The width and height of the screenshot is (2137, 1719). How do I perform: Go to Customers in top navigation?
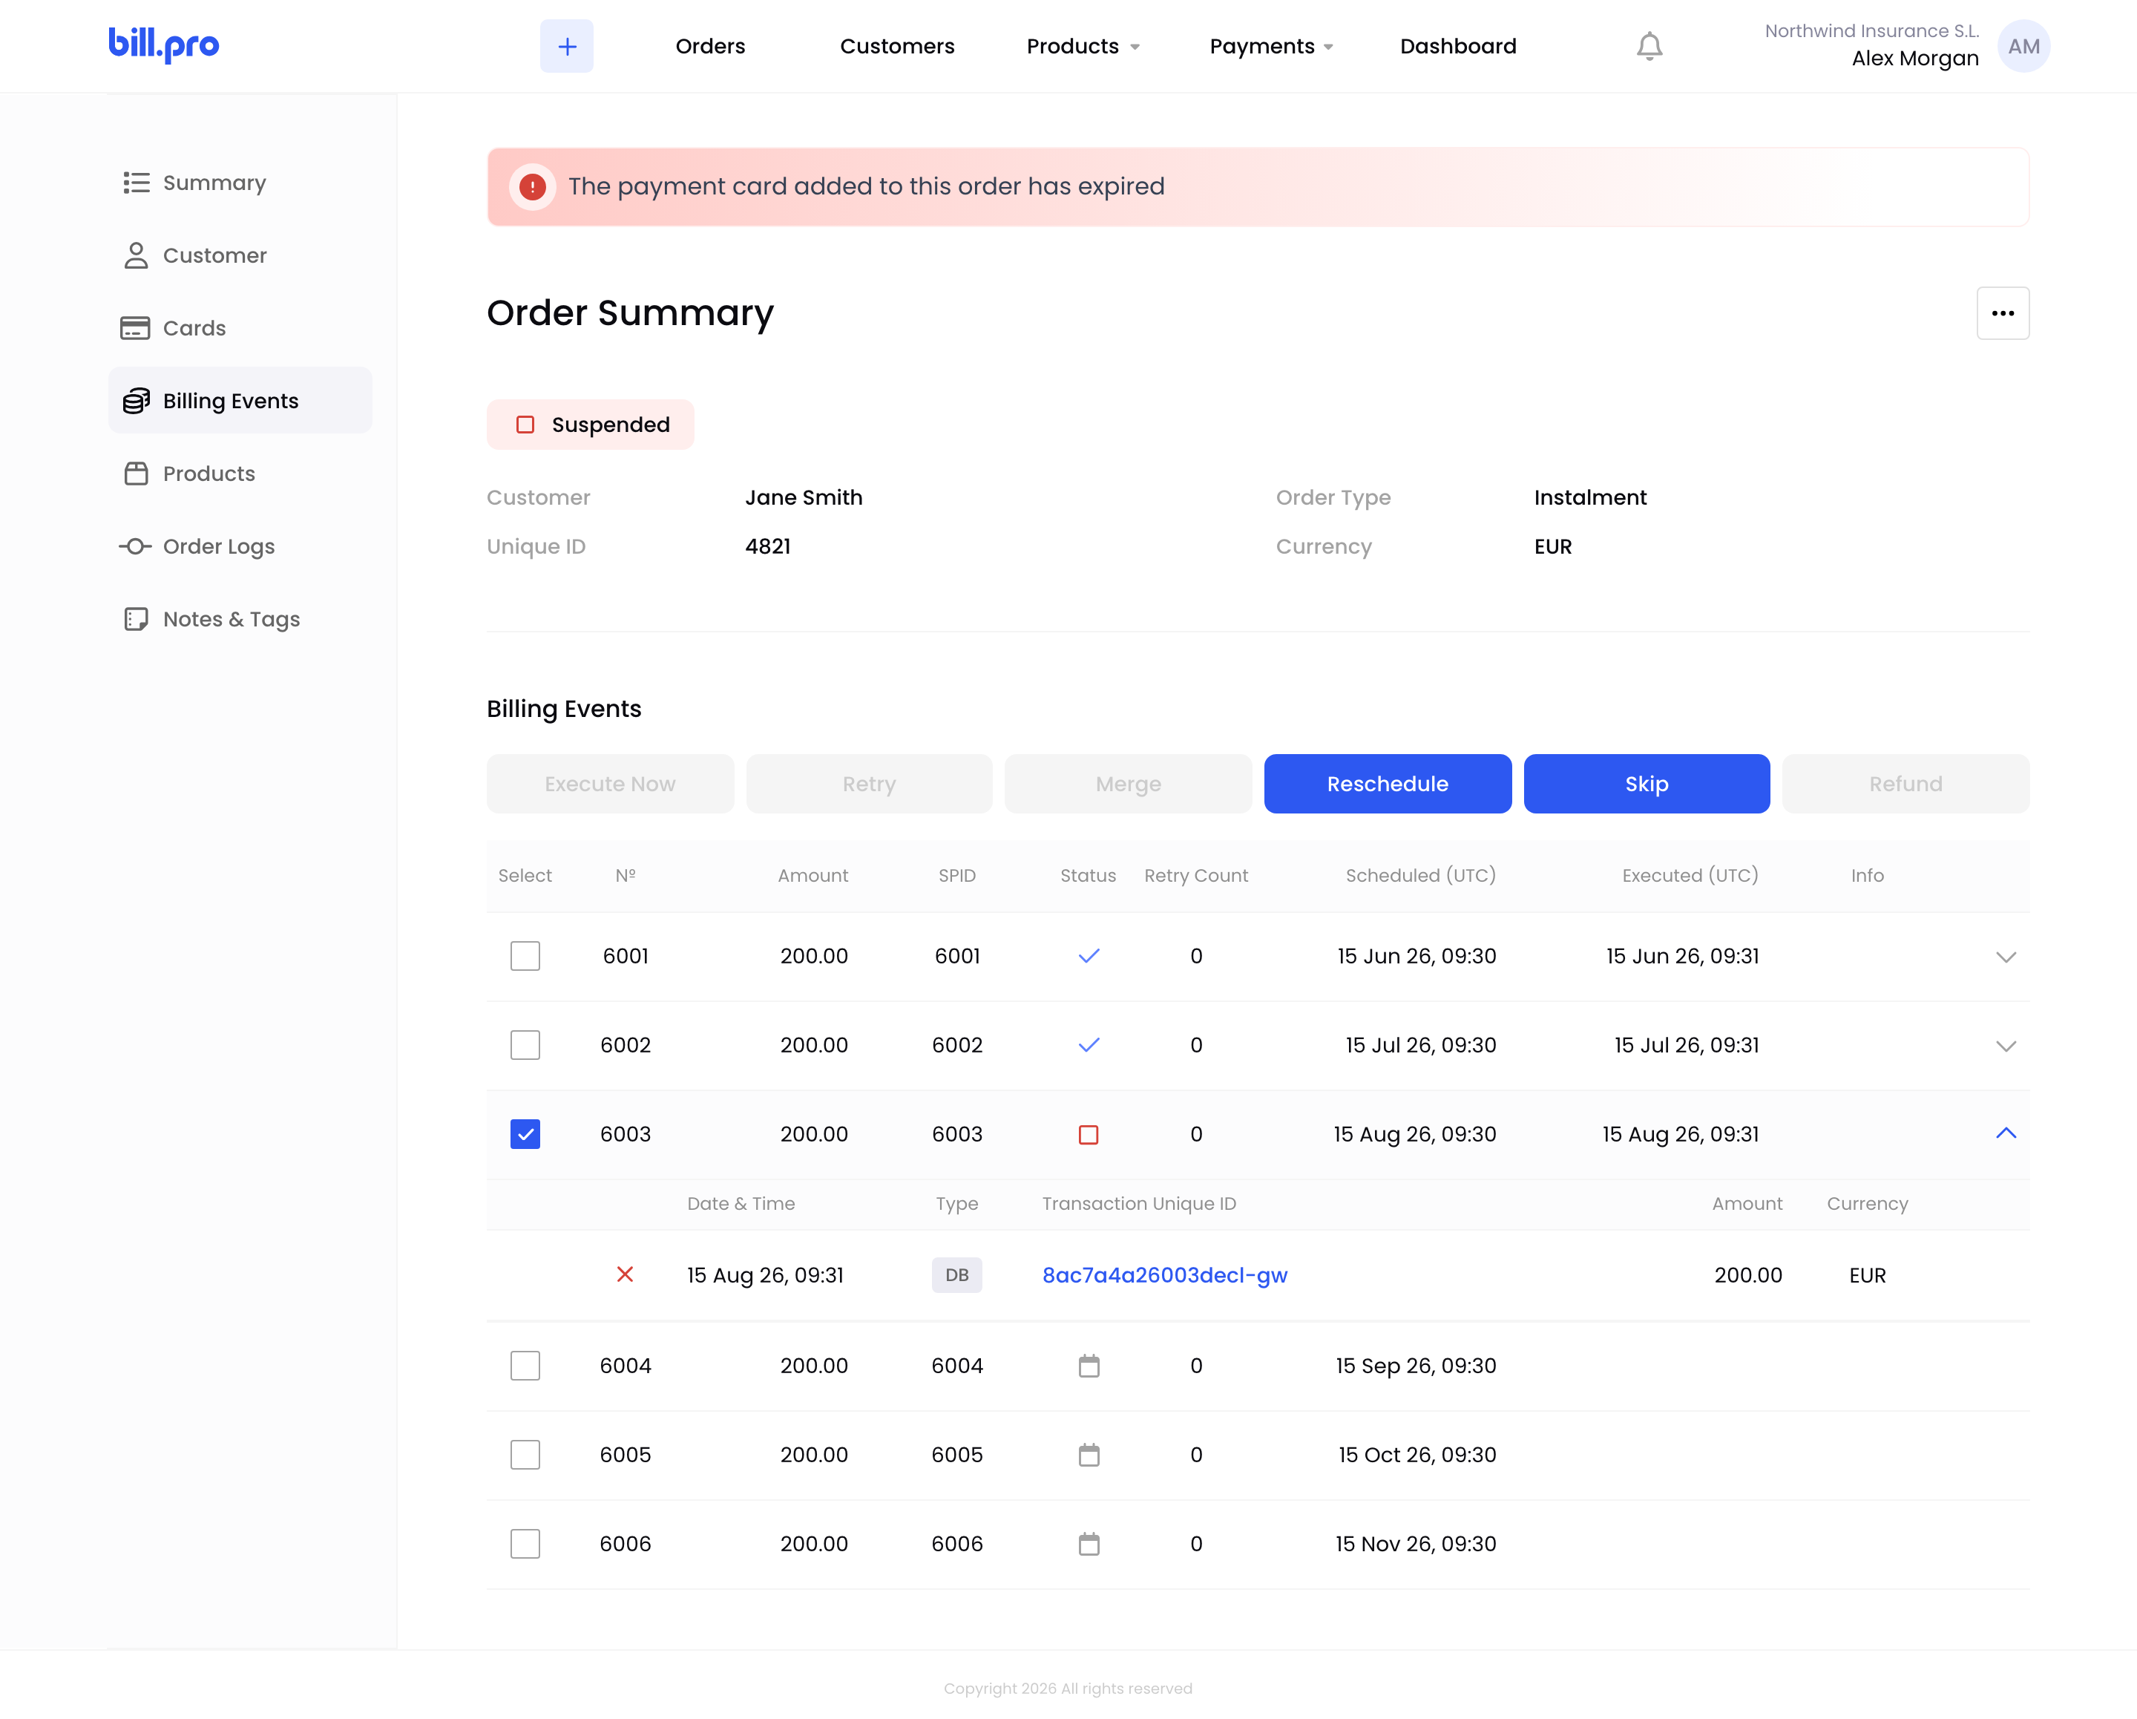pyautogui.click(x=897, y=45)
